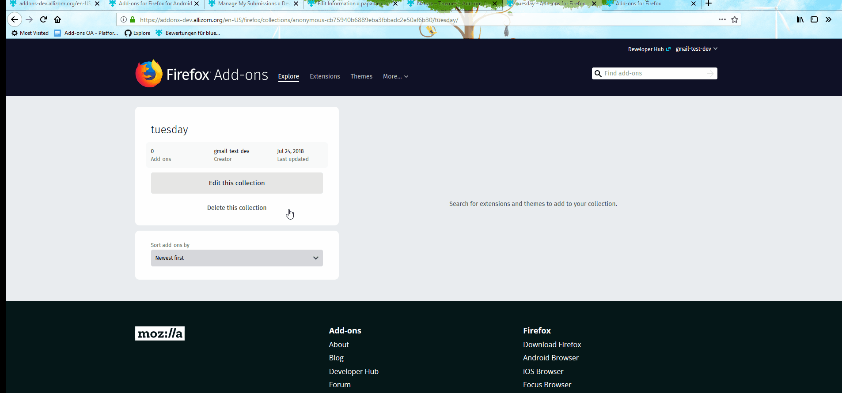
Task: Click the tuesday collection title
Action: point(169,130)
